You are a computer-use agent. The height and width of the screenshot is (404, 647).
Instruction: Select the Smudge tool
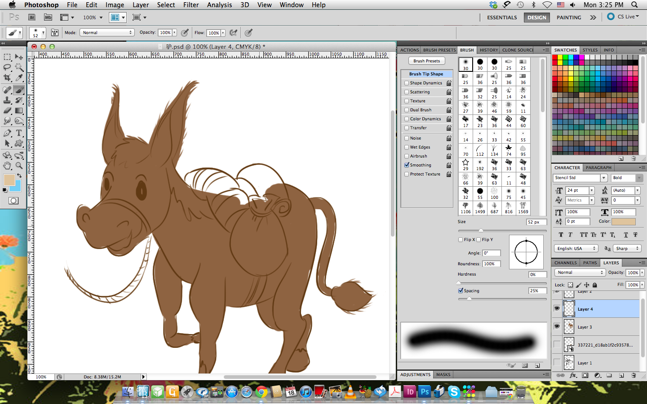point(7,121)
